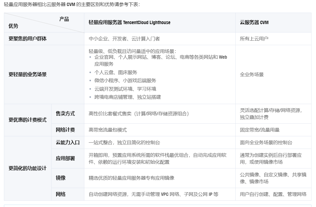Click the sub-row label '云能力入口'
This screenshot has height=207, width=316.
coord(68,143)
